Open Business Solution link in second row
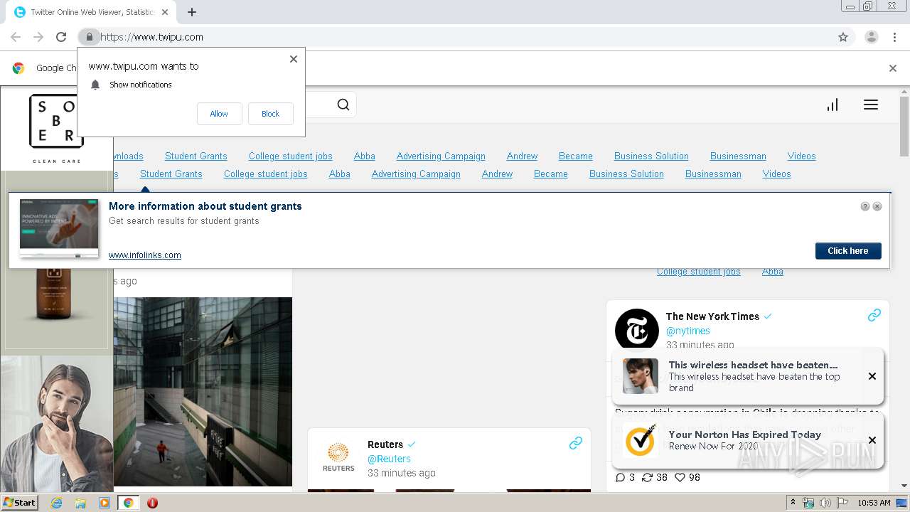 point(626,174)
